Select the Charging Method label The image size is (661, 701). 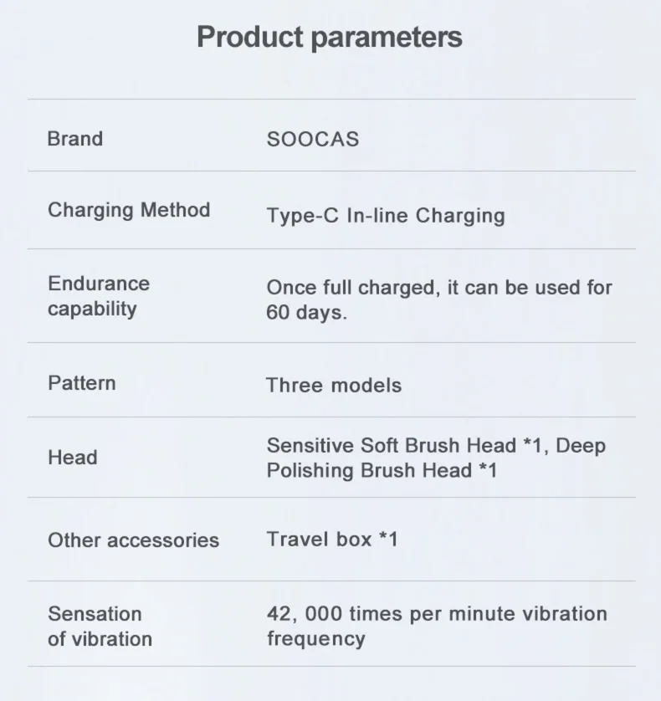129,210
